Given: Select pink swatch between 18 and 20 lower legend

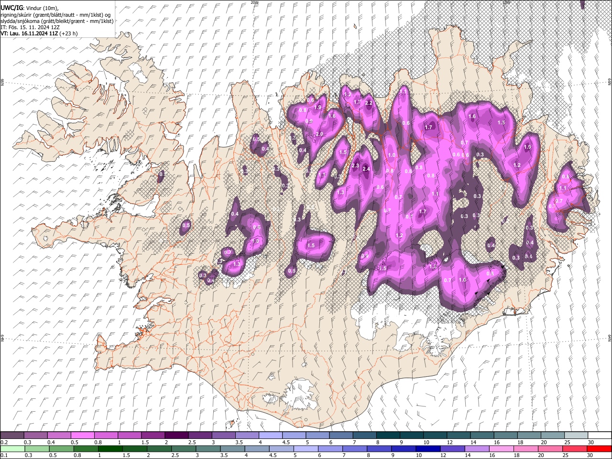Looking at the screenshot, I should [x=525, y=448].
